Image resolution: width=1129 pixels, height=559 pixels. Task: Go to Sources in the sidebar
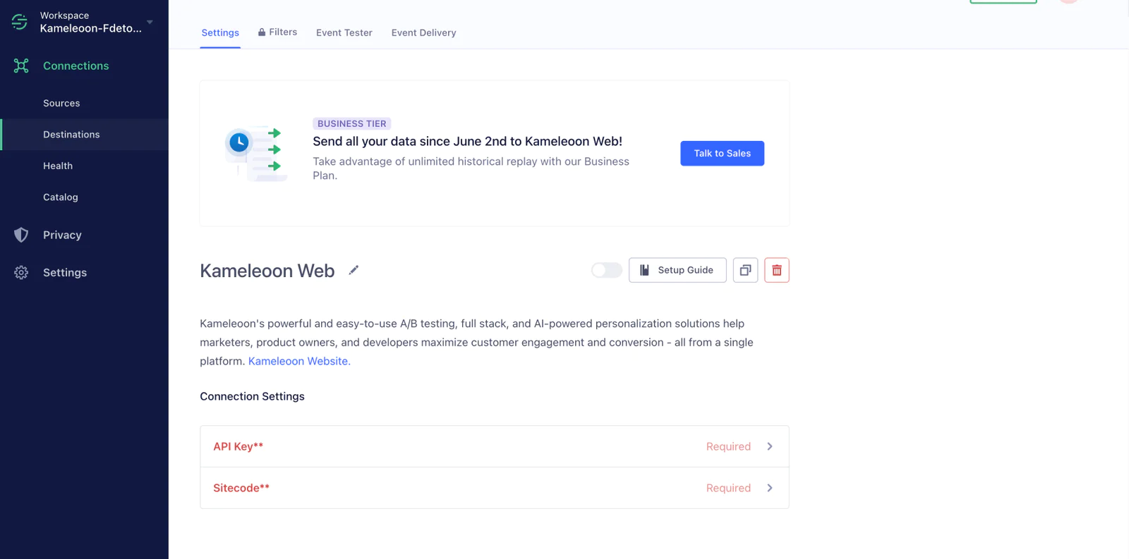pos(61,103)
